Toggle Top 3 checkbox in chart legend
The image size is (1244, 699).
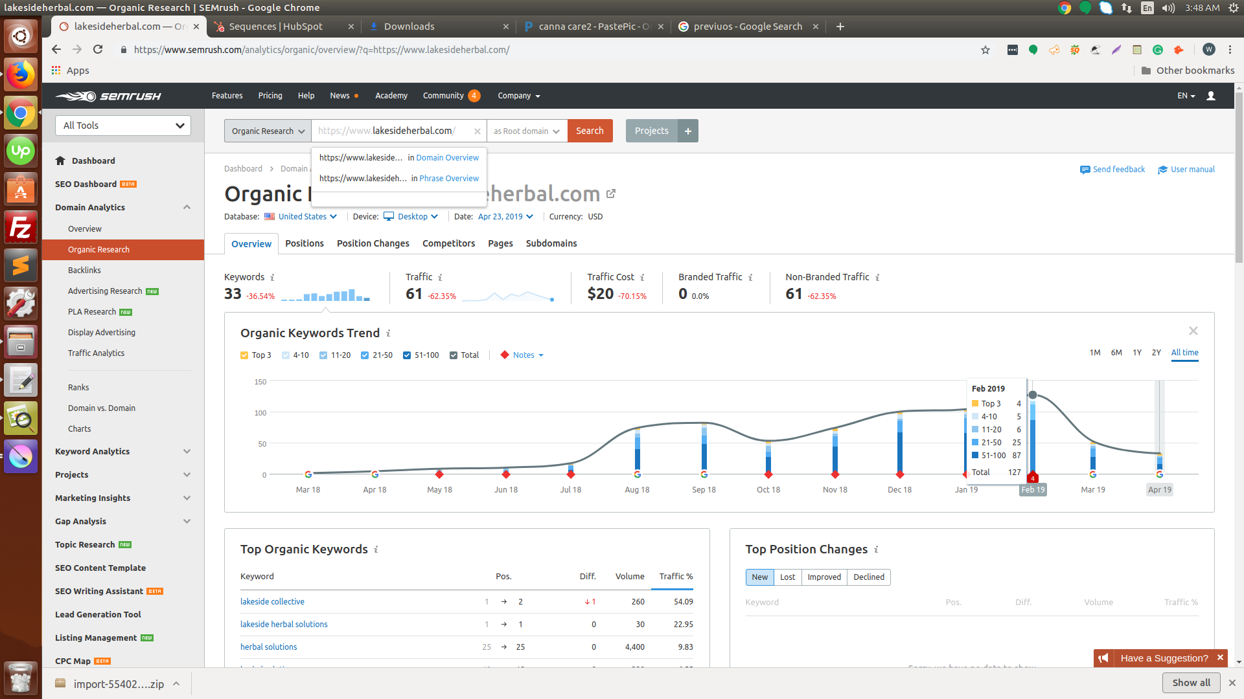coord(244,355)
